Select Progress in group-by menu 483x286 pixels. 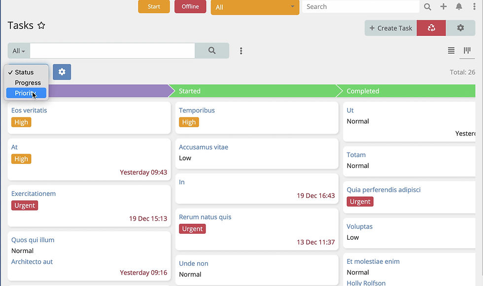[26, 83]
